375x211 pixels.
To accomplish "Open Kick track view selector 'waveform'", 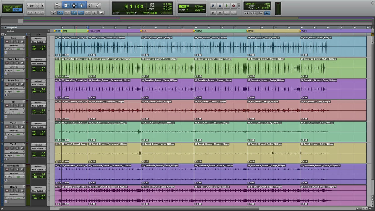I will (14, 45).
